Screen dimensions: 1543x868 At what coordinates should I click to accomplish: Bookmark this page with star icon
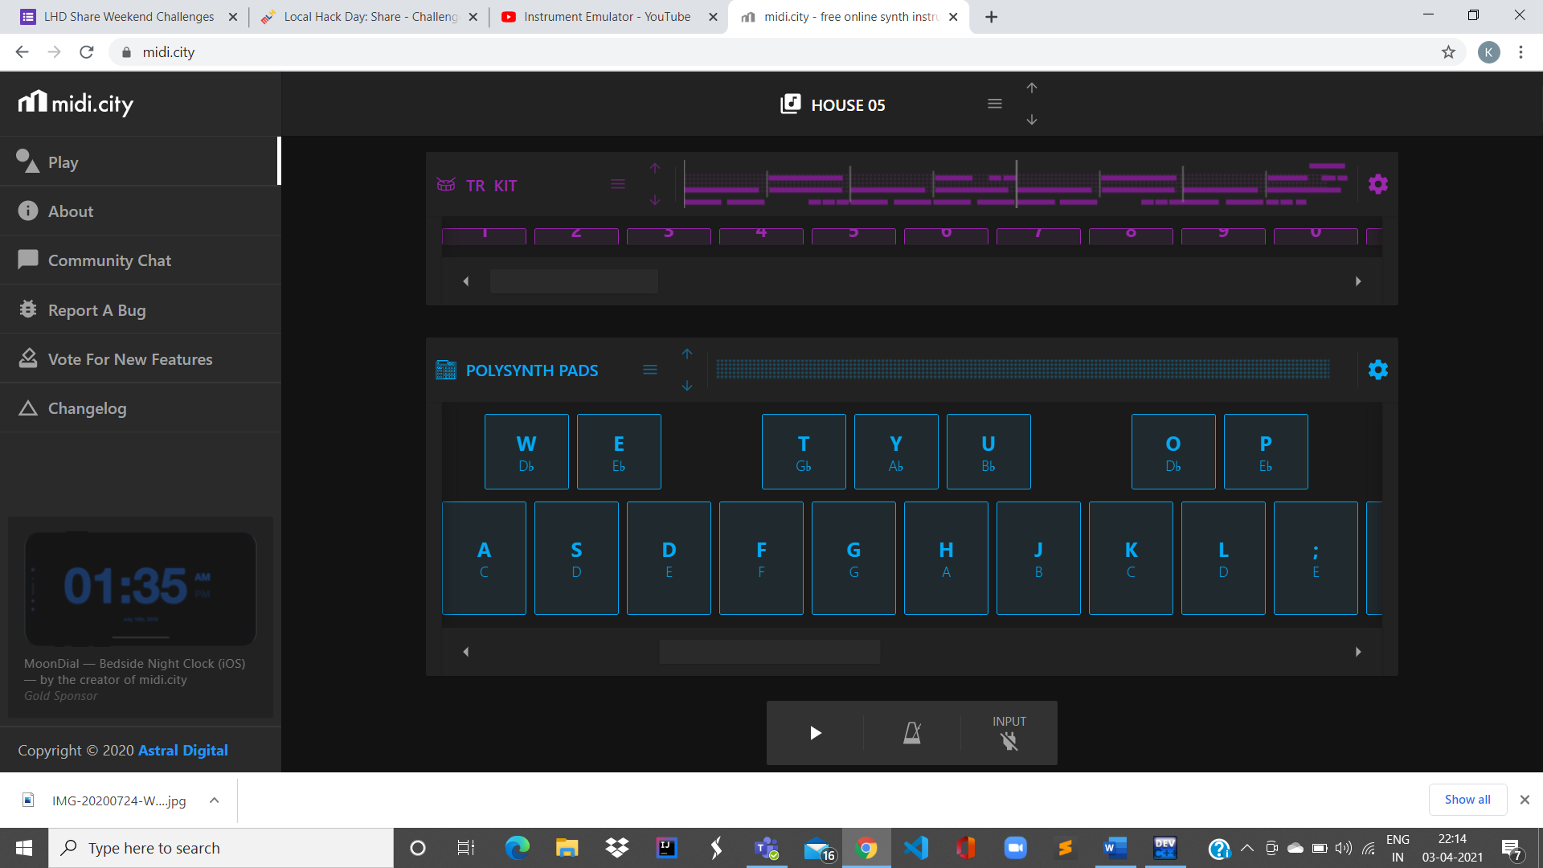point(1448,52)
